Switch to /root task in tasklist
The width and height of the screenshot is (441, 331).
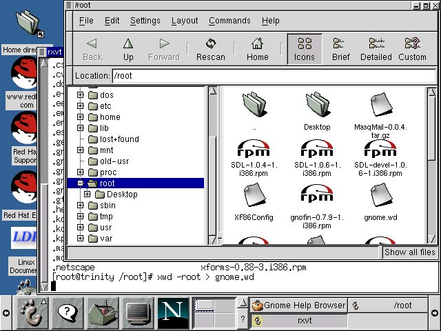click(388, 305)
